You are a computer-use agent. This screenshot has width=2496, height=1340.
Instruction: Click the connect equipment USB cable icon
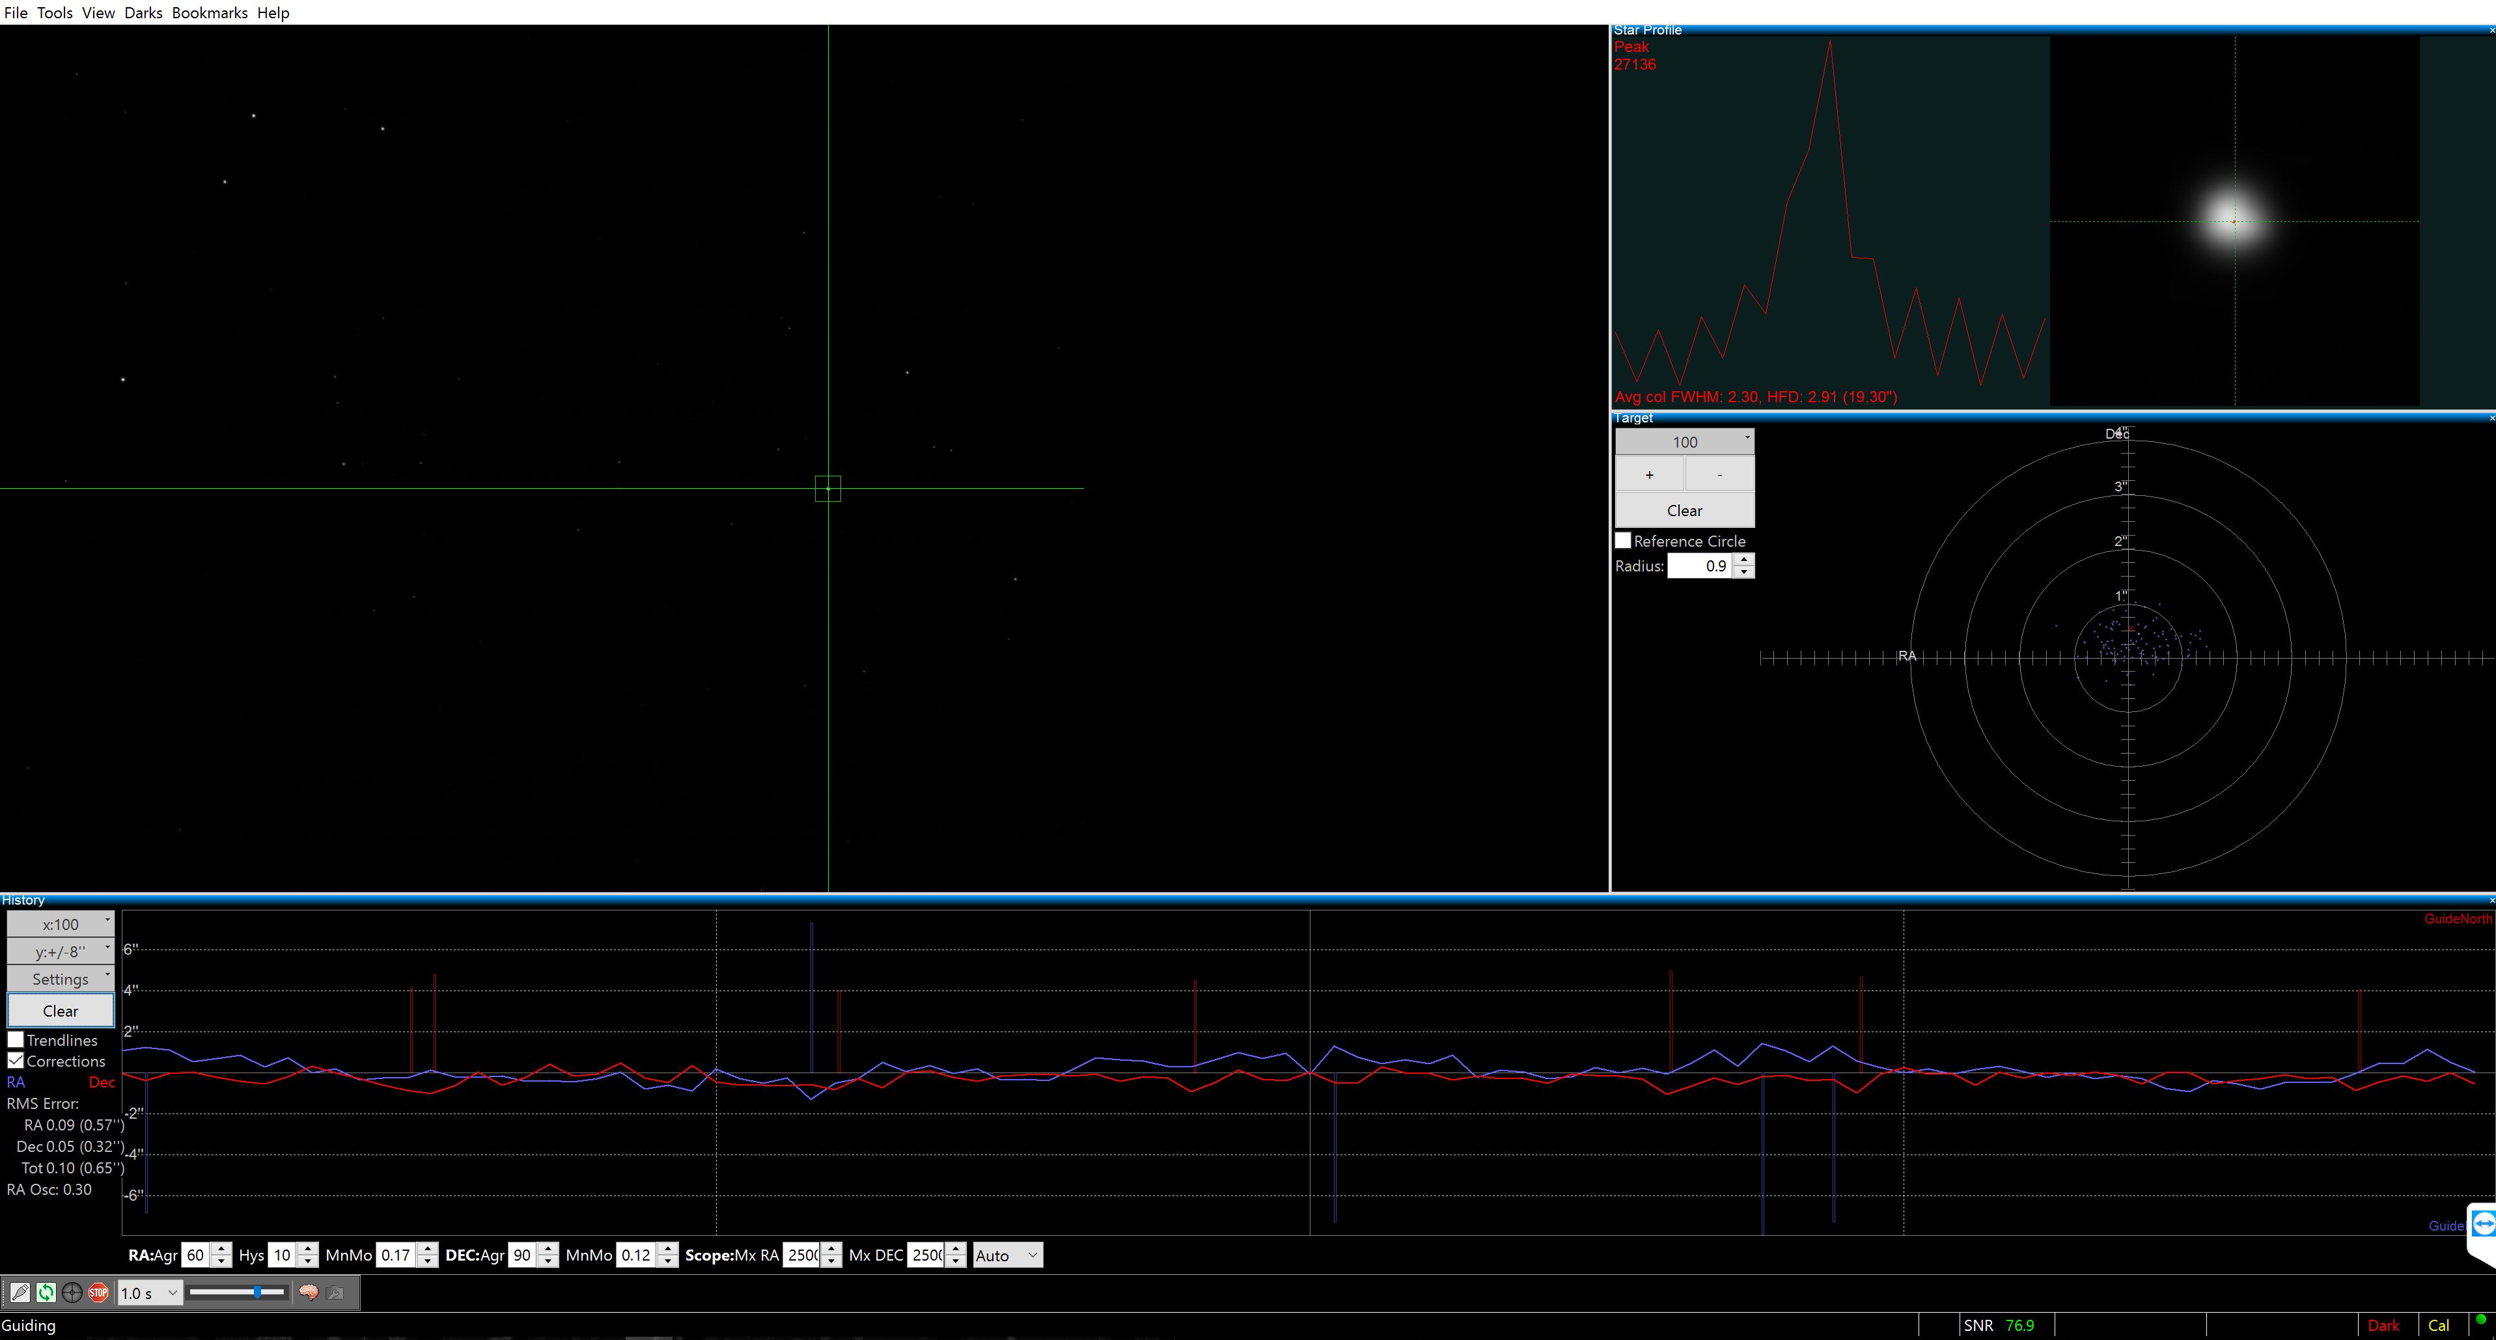coord(20,1292)
